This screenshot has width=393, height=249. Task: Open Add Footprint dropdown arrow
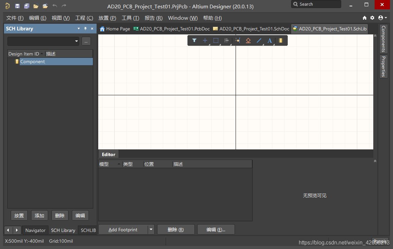tap(151, 229)
